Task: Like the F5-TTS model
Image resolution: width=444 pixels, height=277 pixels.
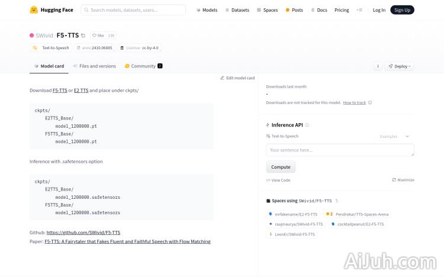Action: 98,36
